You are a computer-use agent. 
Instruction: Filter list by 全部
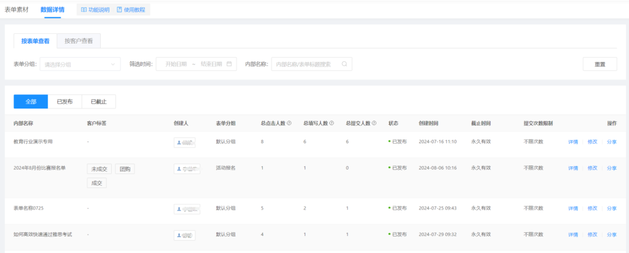tap(31, 102)
